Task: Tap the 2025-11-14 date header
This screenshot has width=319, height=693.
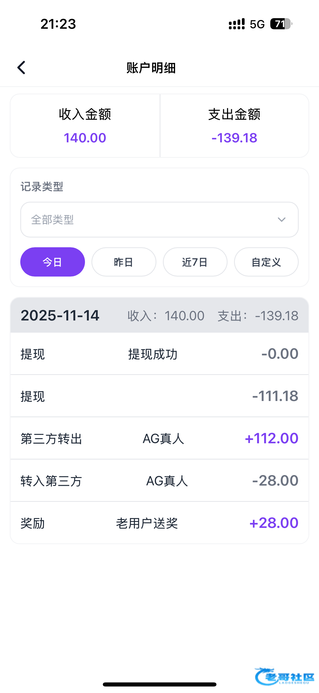Action: point(60,315)
